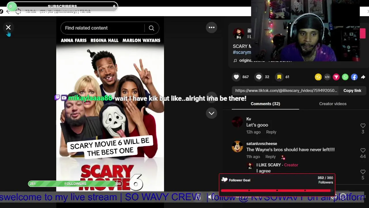
Task: Reply to Kv's comment
Action: [x=271, y=132]
